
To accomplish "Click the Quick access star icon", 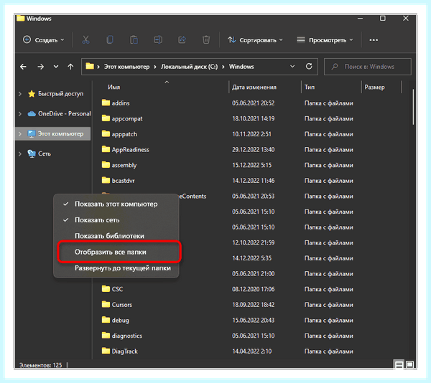I will tap(32, 94).
